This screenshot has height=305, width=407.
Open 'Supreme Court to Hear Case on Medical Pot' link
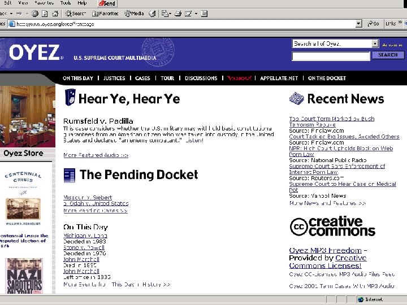click(x=343, y=187)
